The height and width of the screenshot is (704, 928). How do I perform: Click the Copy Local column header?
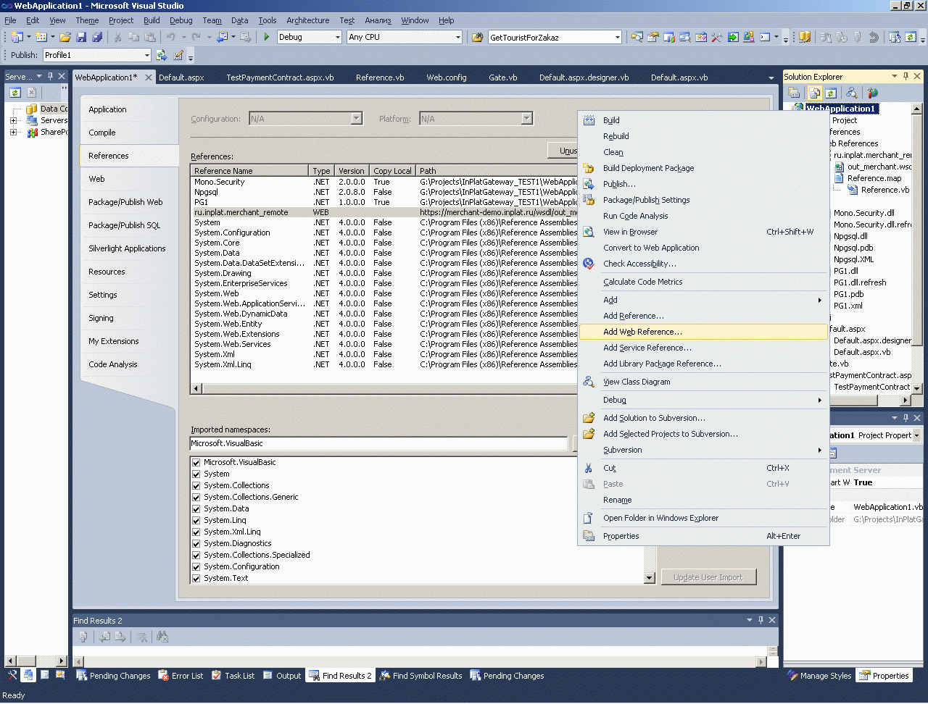pos(392,171)
